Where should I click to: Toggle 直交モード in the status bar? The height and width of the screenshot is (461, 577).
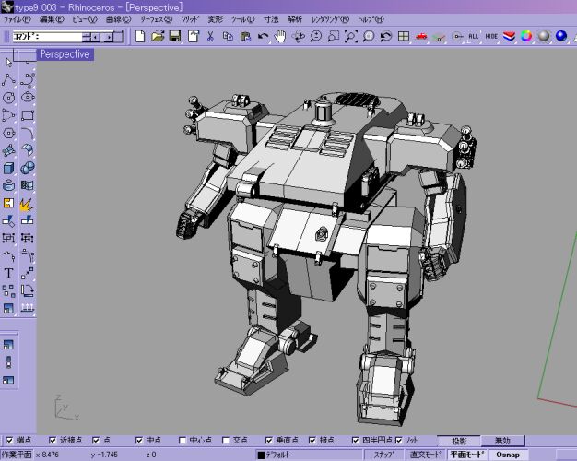[426, 455]
